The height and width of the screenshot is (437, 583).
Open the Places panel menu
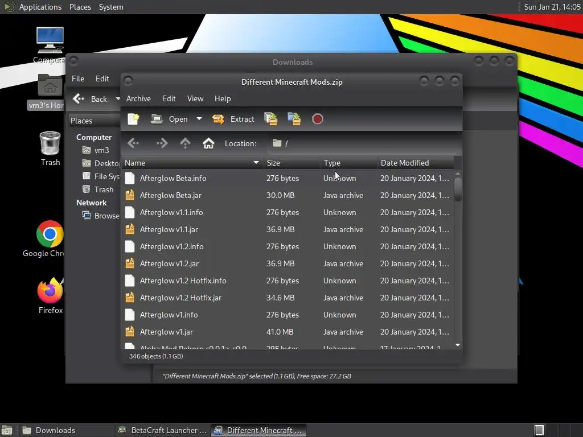point(80,7)
